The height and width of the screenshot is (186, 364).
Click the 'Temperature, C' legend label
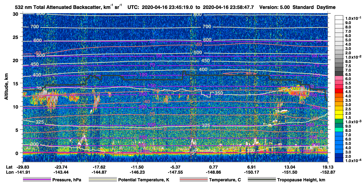[225, 180]
